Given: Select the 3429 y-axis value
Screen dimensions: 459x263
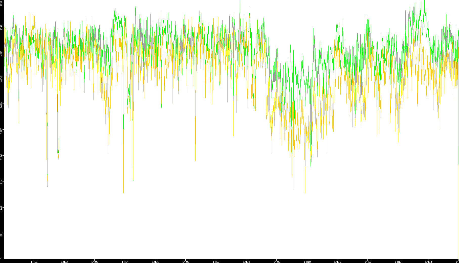Looking at the screenshot, I should click(x=2, y=105).
